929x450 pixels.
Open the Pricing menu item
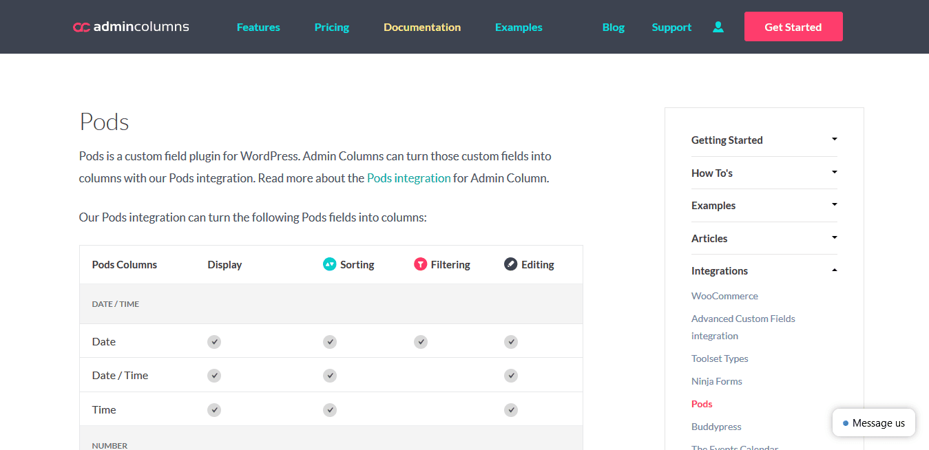tap(332, 27)
